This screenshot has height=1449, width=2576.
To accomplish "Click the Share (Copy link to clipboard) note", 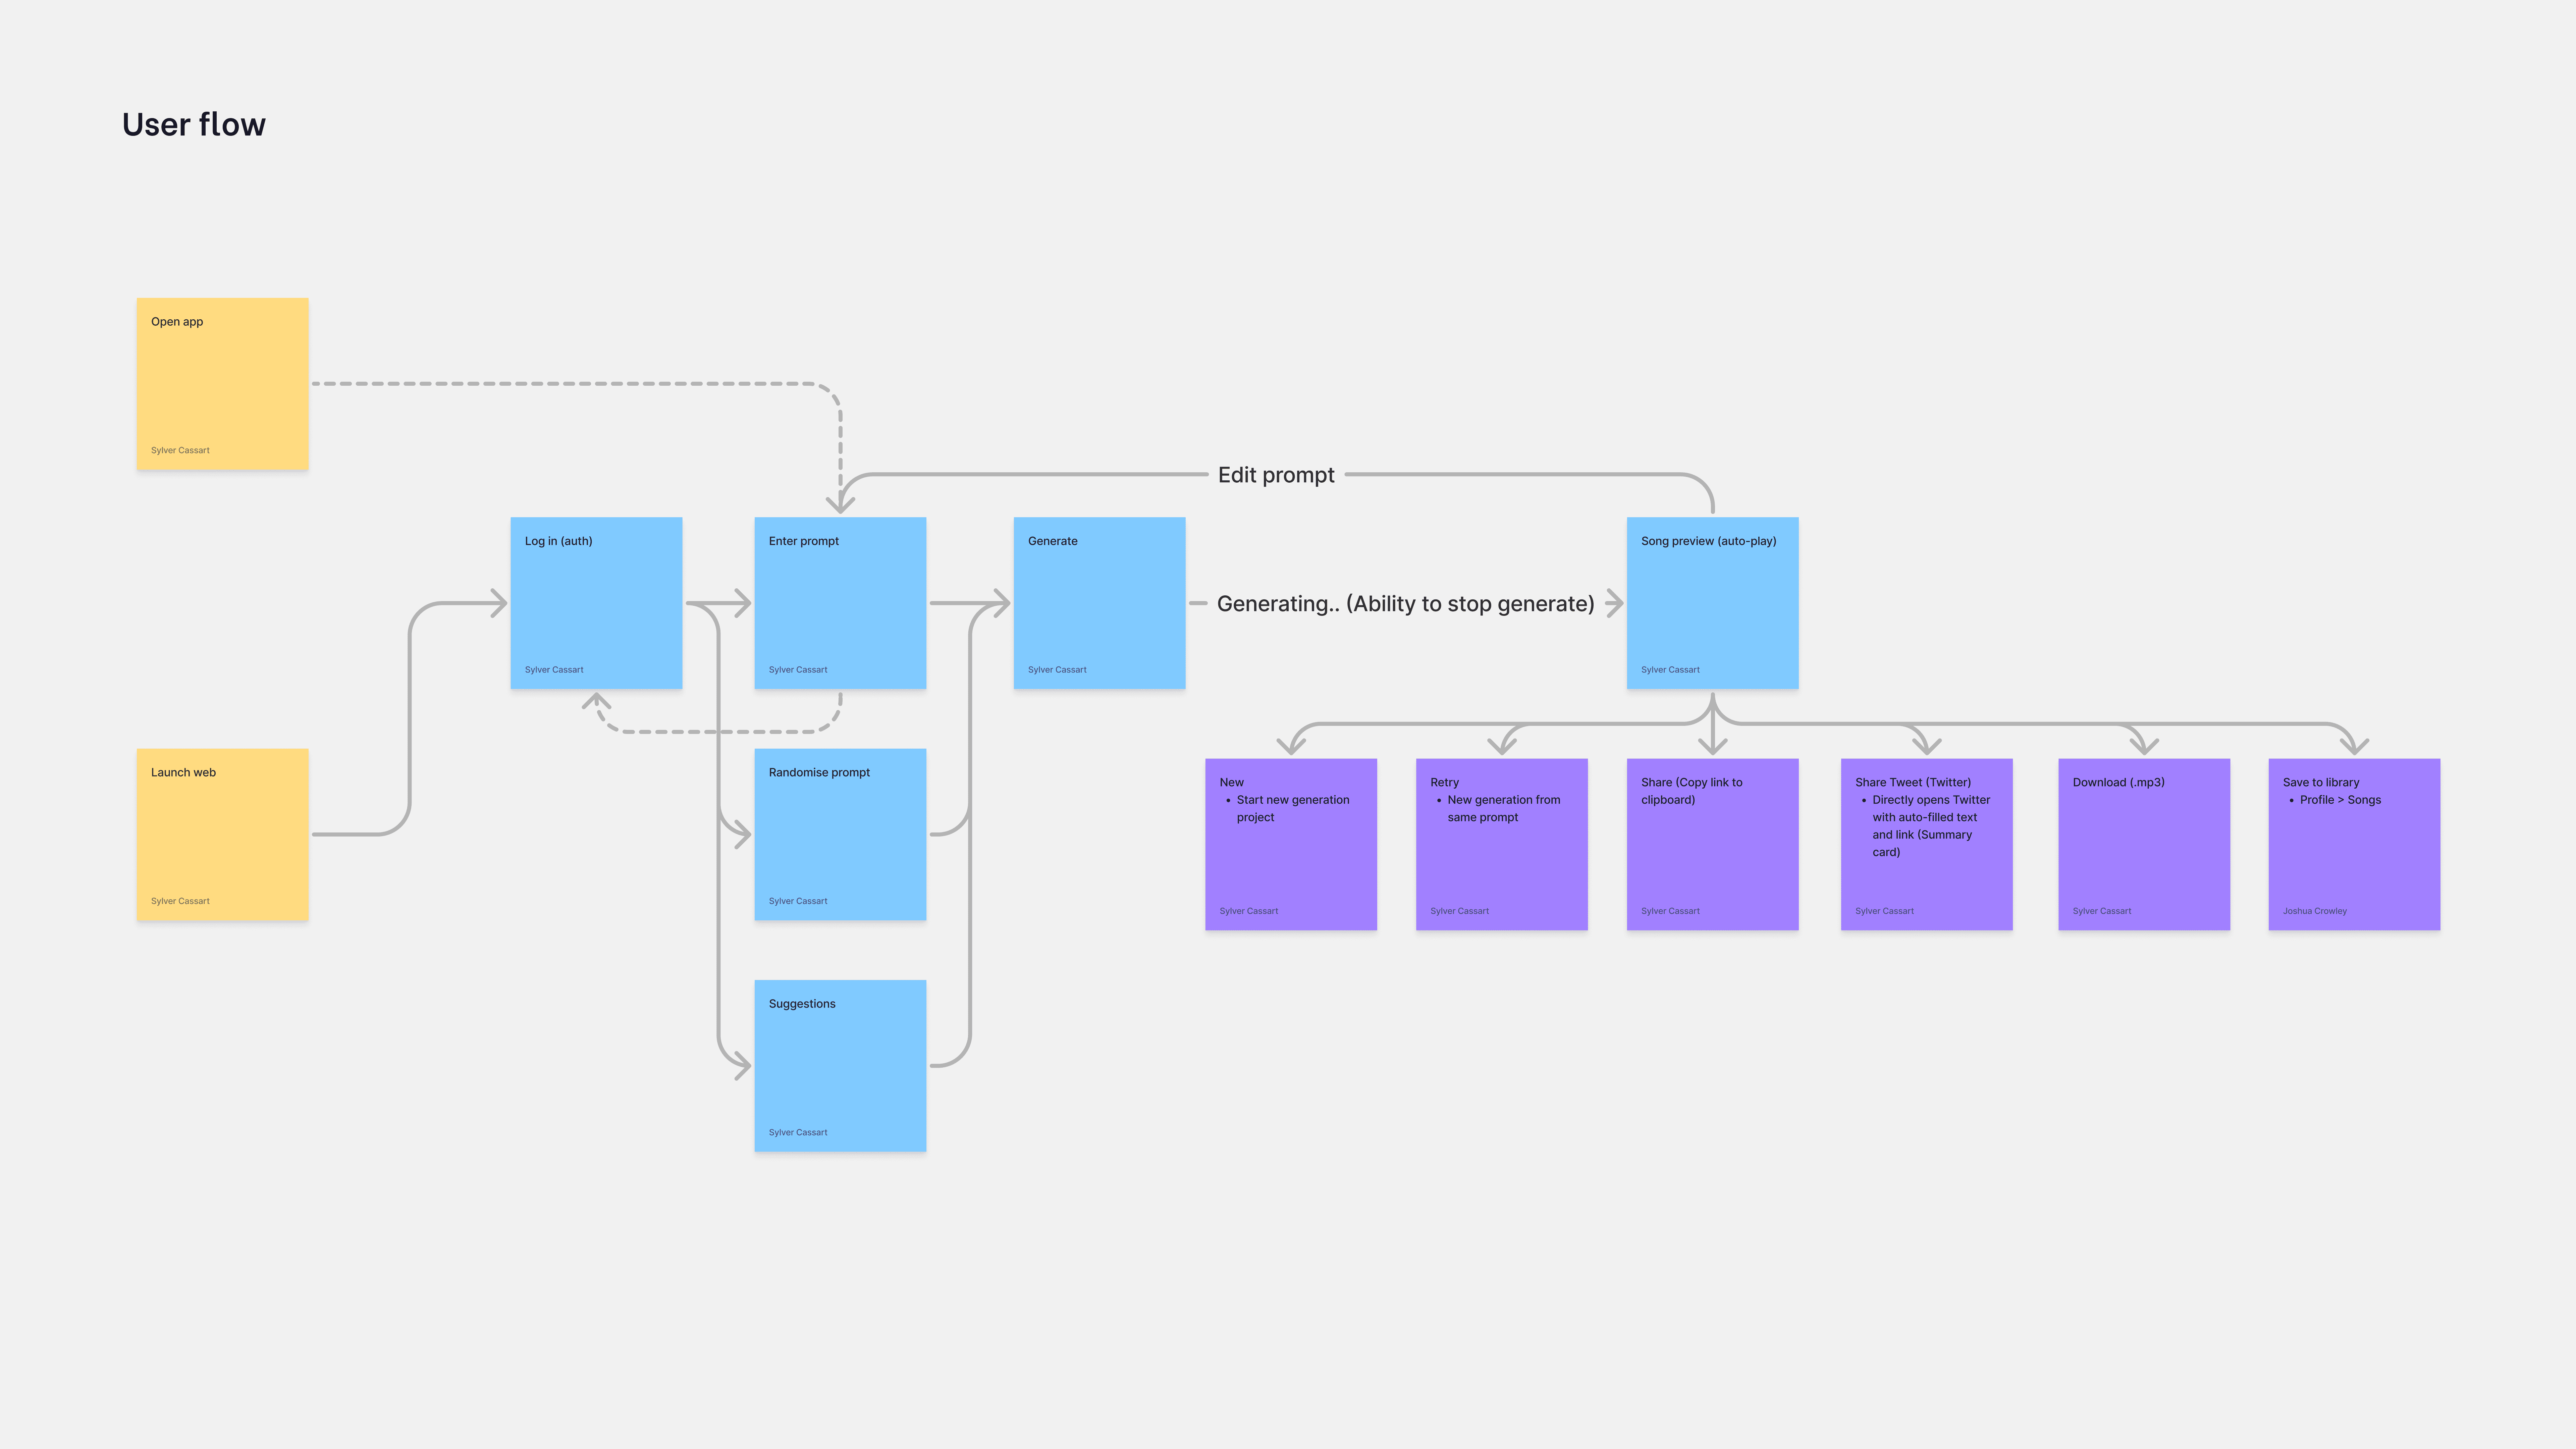I will pyautogui.click(x=1712, y=844).
